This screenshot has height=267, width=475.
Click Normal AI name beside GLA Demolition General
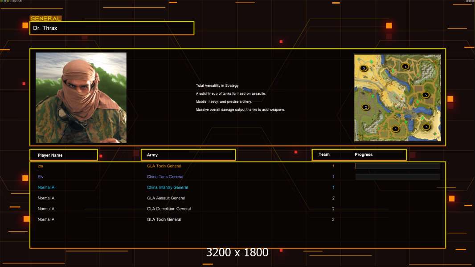[x=46, y=209]
